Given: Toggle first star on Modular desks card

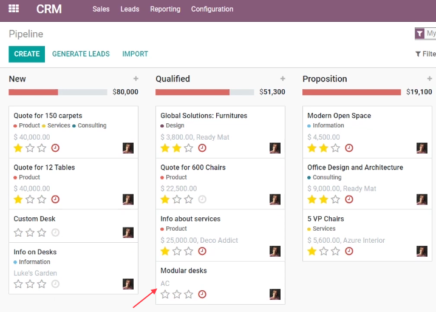Looking at the screenshot, I should coord(165,294).
